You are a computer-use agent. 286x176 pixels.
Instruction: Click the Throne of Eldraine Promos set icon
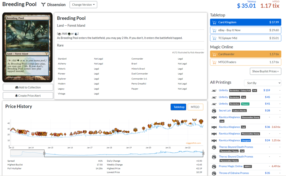(214, 173)
